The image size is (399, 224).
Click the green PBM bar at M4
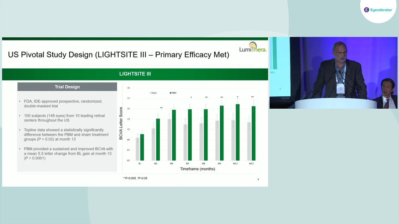174,135
